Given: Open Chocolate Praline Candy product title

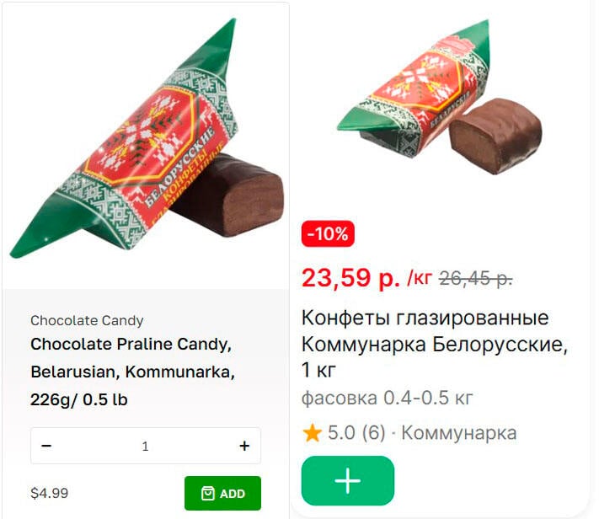Looking at the screenshot, I should pyautogui.click(x=132, y=372).
